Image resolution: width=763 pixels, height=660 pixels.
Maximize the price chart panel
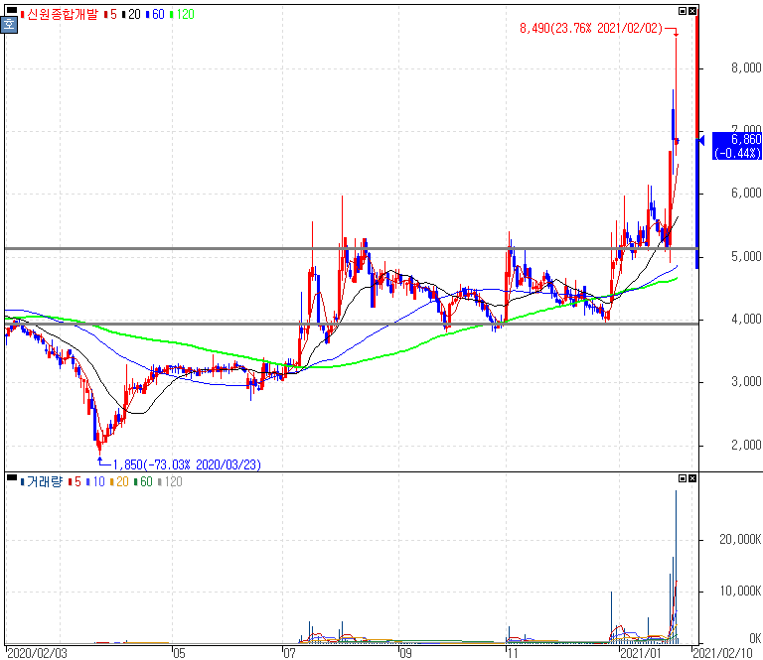click(x=683, y=11)
